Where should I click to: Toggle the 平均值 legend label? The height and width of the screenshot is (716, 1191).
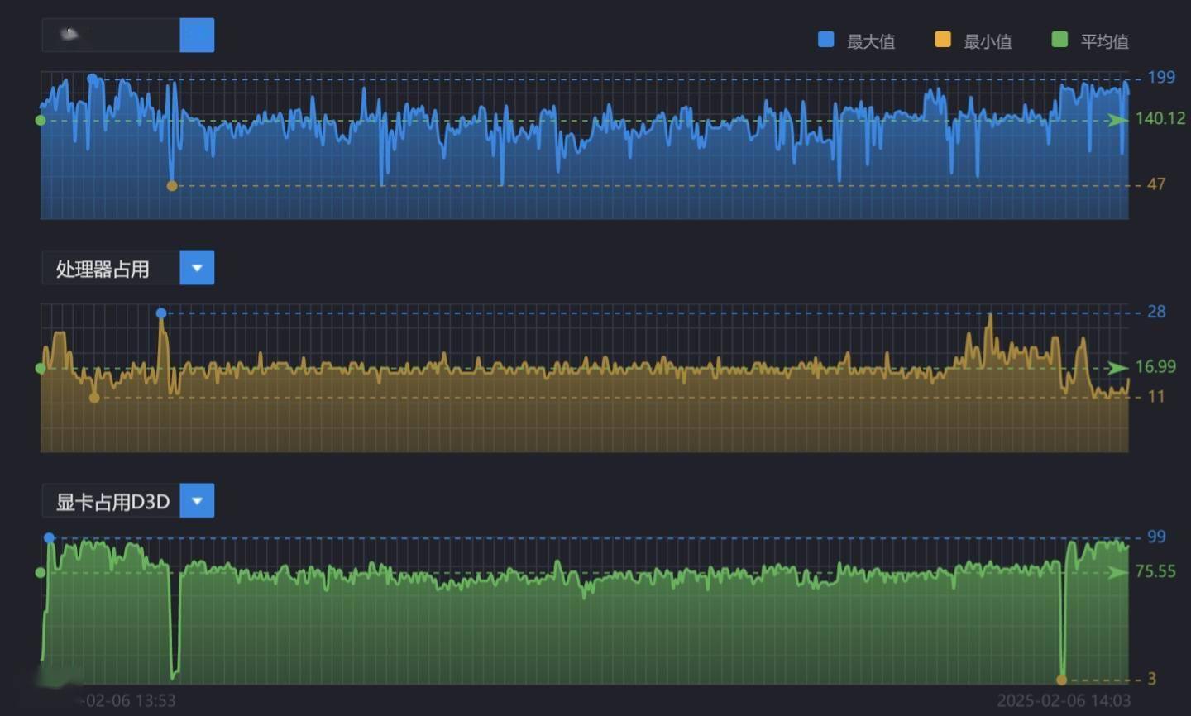pyautogui.click(x=1104, y=41)
